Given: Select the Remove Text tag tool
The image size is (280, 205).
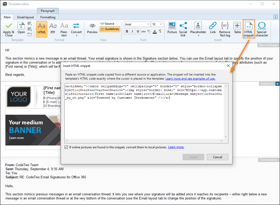Looking at the screenshot, I should tap(225, 29).
